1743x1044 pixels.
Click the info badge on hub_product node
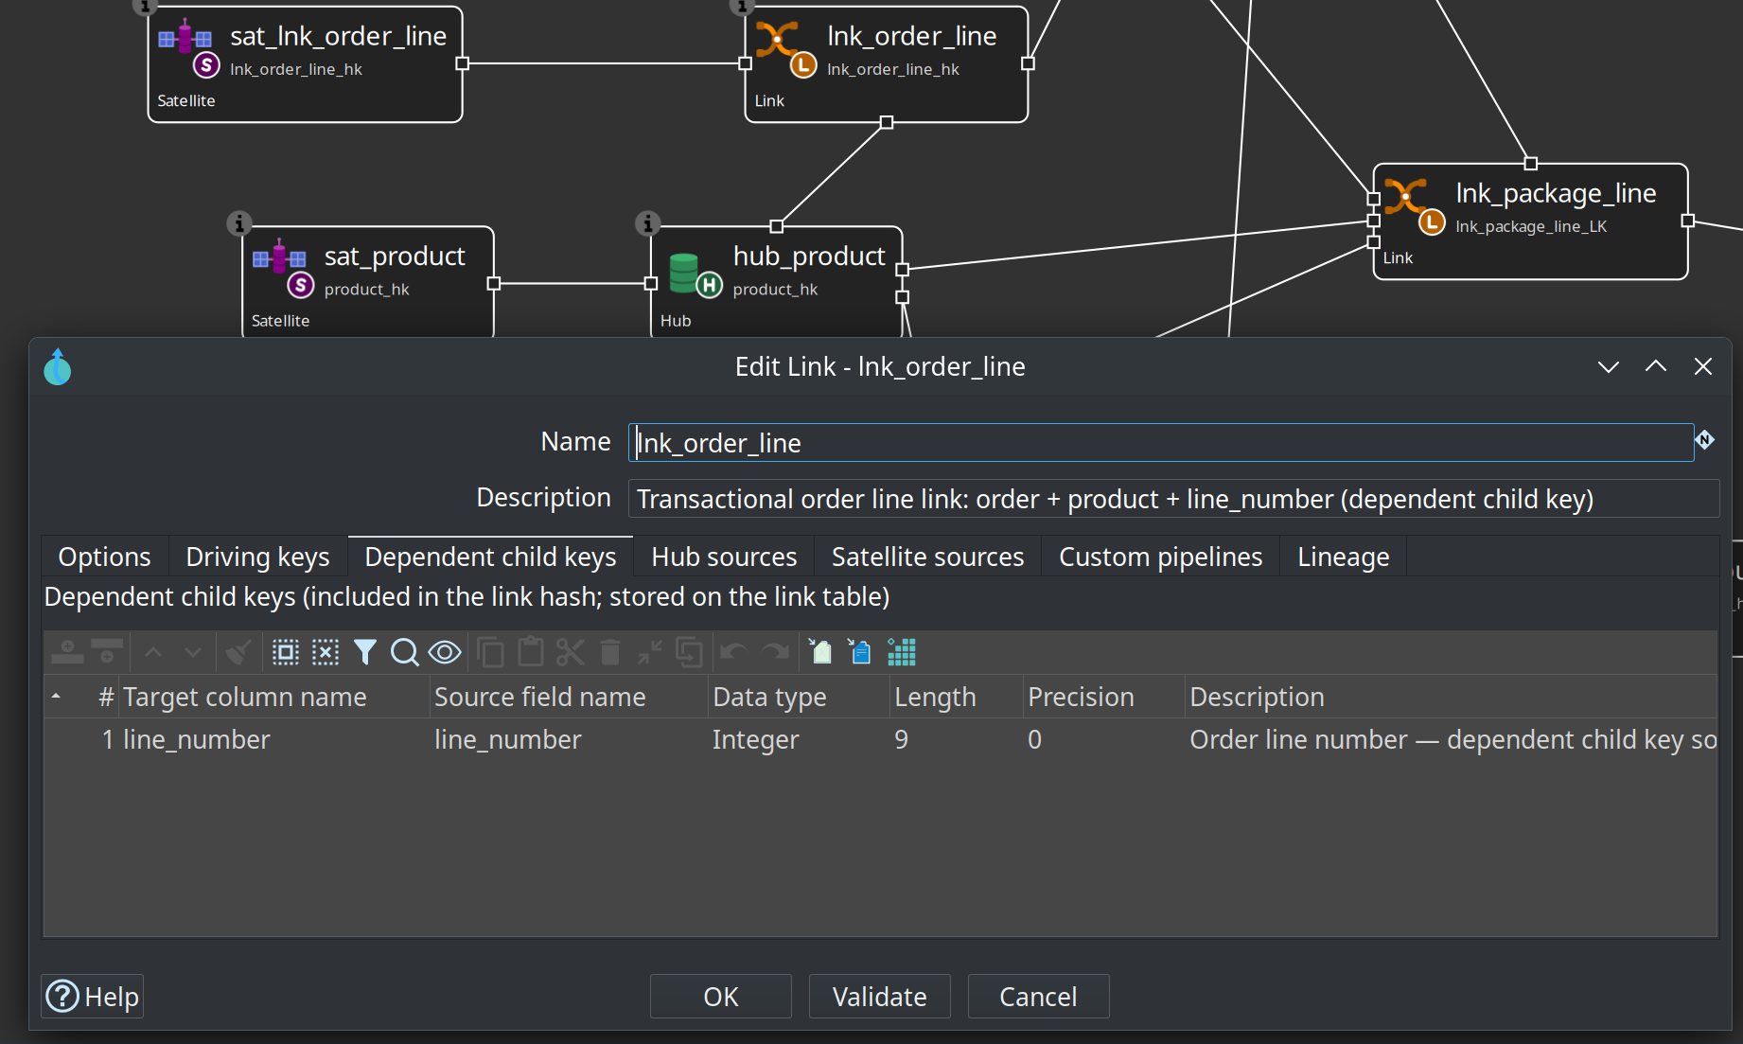point(647,223)
